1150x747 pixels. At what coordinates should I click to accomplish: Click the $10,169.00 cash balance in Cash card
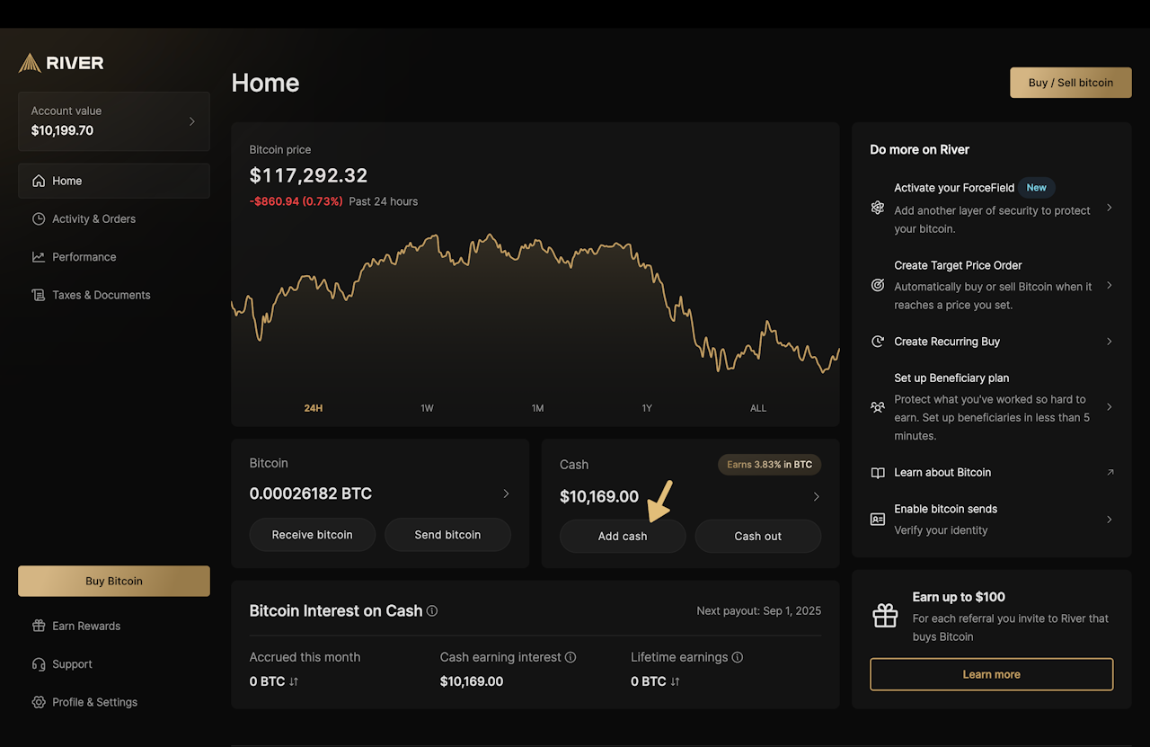coord(599,496)
